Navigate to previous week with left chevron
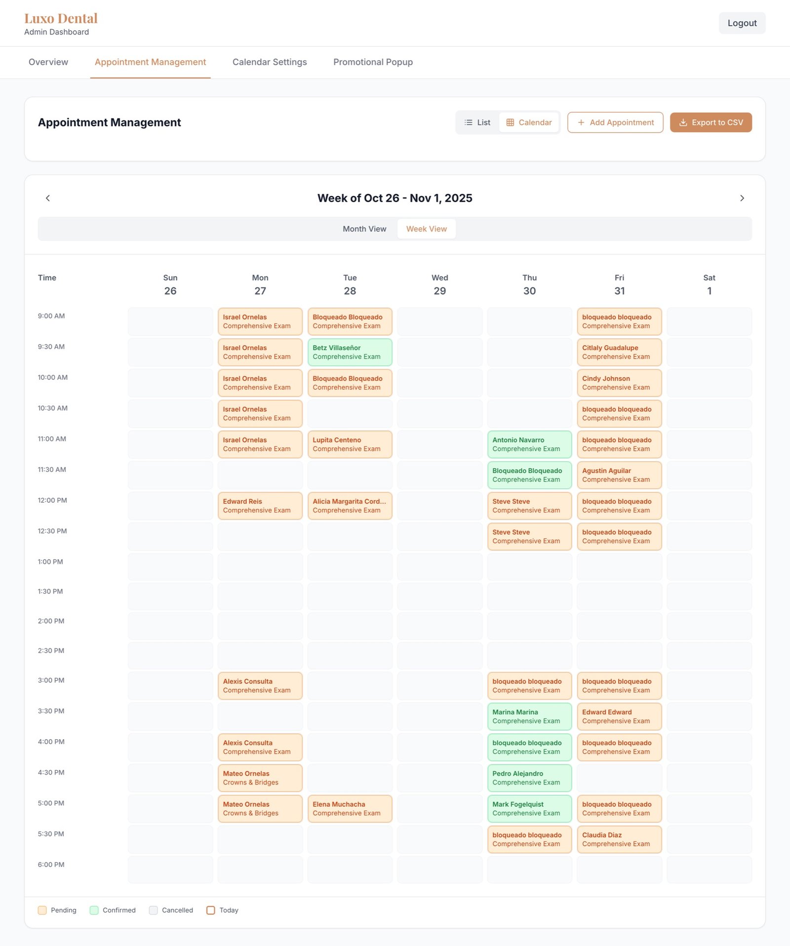The width and height of the screenshot is (790, 946). 48,198
